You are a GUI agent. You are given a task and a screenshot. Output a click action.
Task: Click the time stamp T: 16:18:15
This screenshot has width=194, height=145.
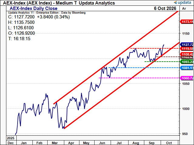point(19,39)
